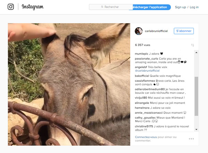The image size is (208, 153).
Task: Click the Log in link
Action: (194, 7)
